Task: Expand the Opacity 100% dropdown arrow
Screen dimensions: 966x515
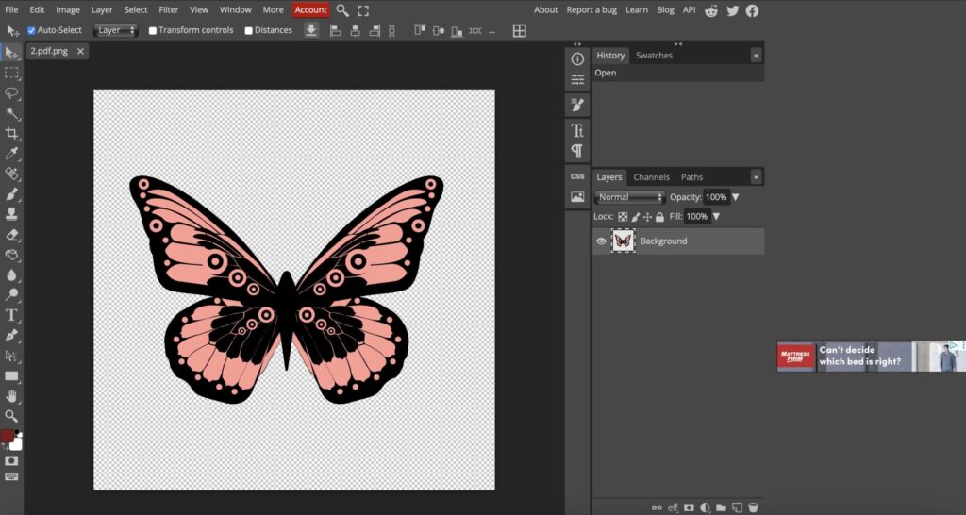Action: (x=736, y=197)
